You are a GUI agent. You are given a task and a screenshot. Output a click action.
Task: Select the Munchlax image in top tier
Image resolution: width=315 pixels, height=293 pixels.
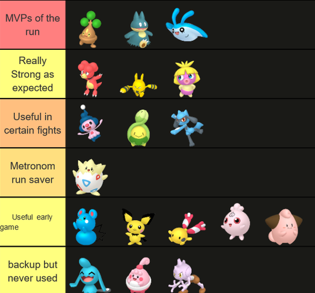tap(138, 30)
